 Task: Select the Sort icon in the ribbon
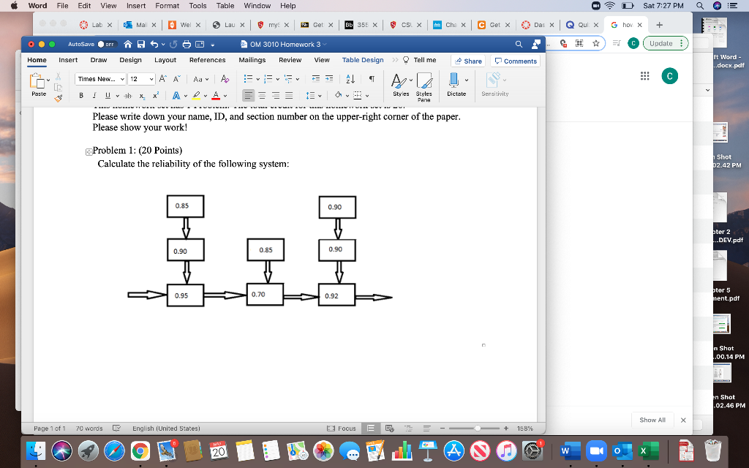(x=350, y=79)
